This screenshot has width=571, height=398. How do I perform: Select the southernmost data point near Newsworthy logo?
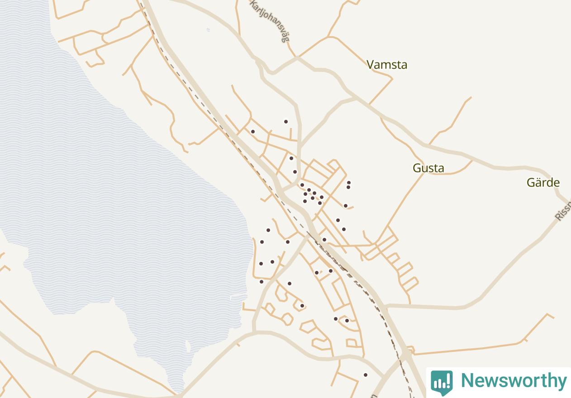366,375
